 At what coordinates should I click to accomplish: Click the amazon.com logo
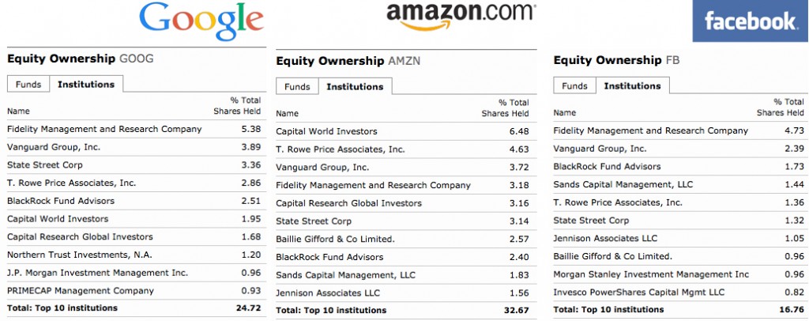click(461, 17)
